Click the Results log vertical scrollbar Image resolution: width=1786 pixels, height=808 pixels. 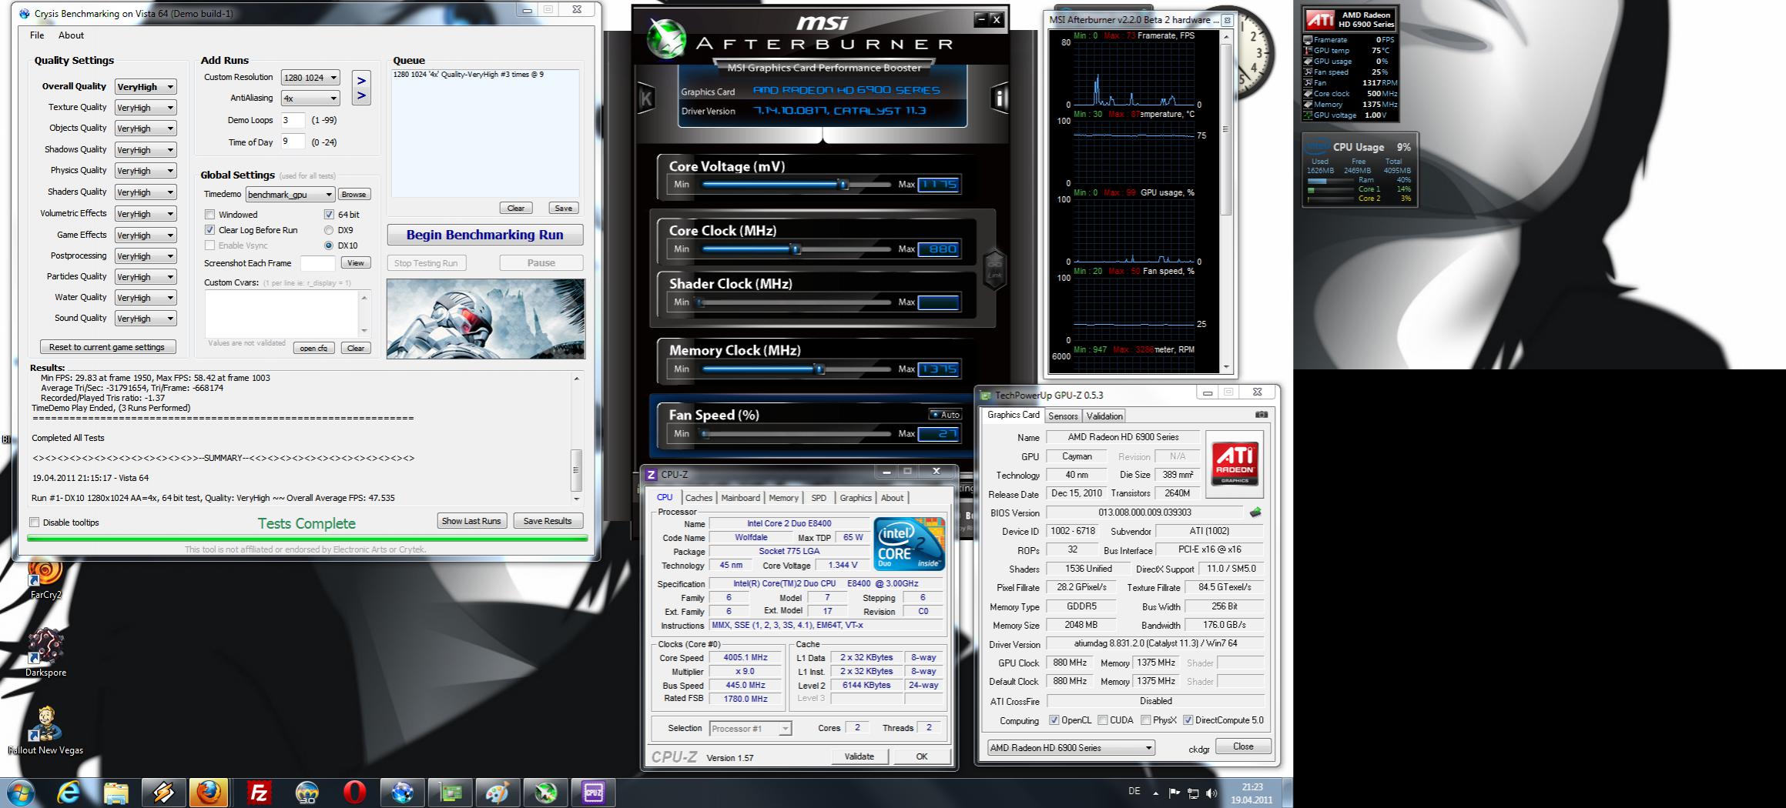[576, 438]
